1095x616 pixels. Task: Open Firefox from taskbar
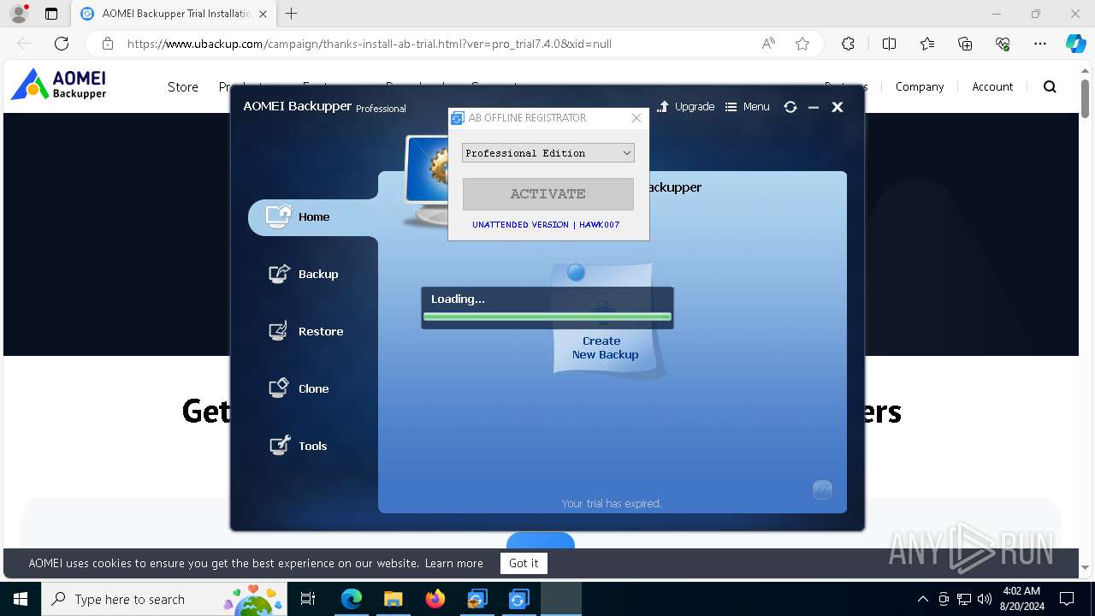click(x=435, y=599)
